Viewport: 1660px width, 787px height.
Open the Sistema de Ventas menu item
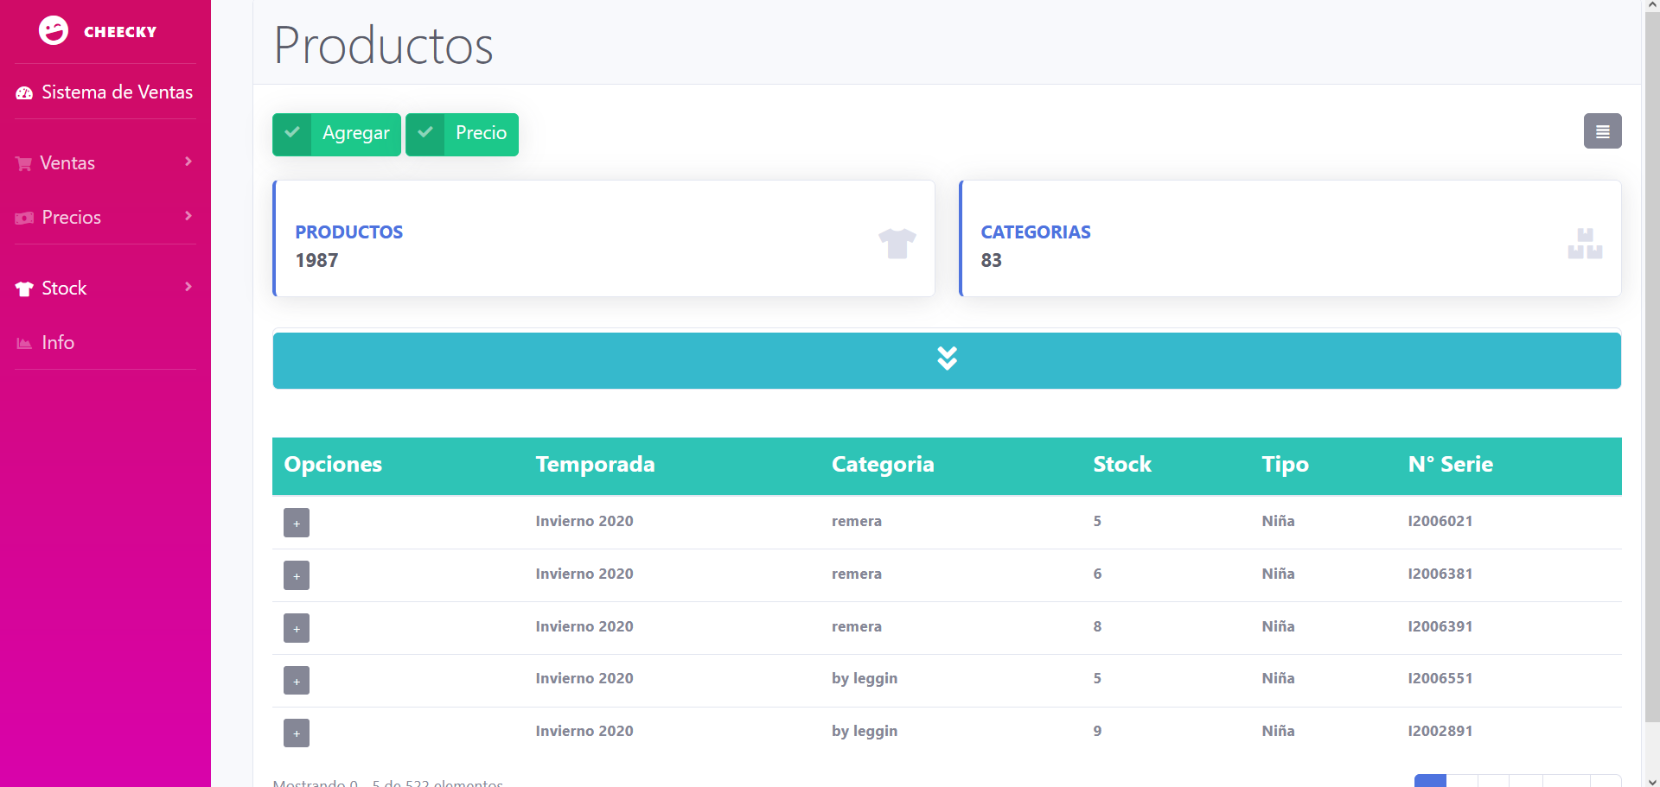pos(117,91)
